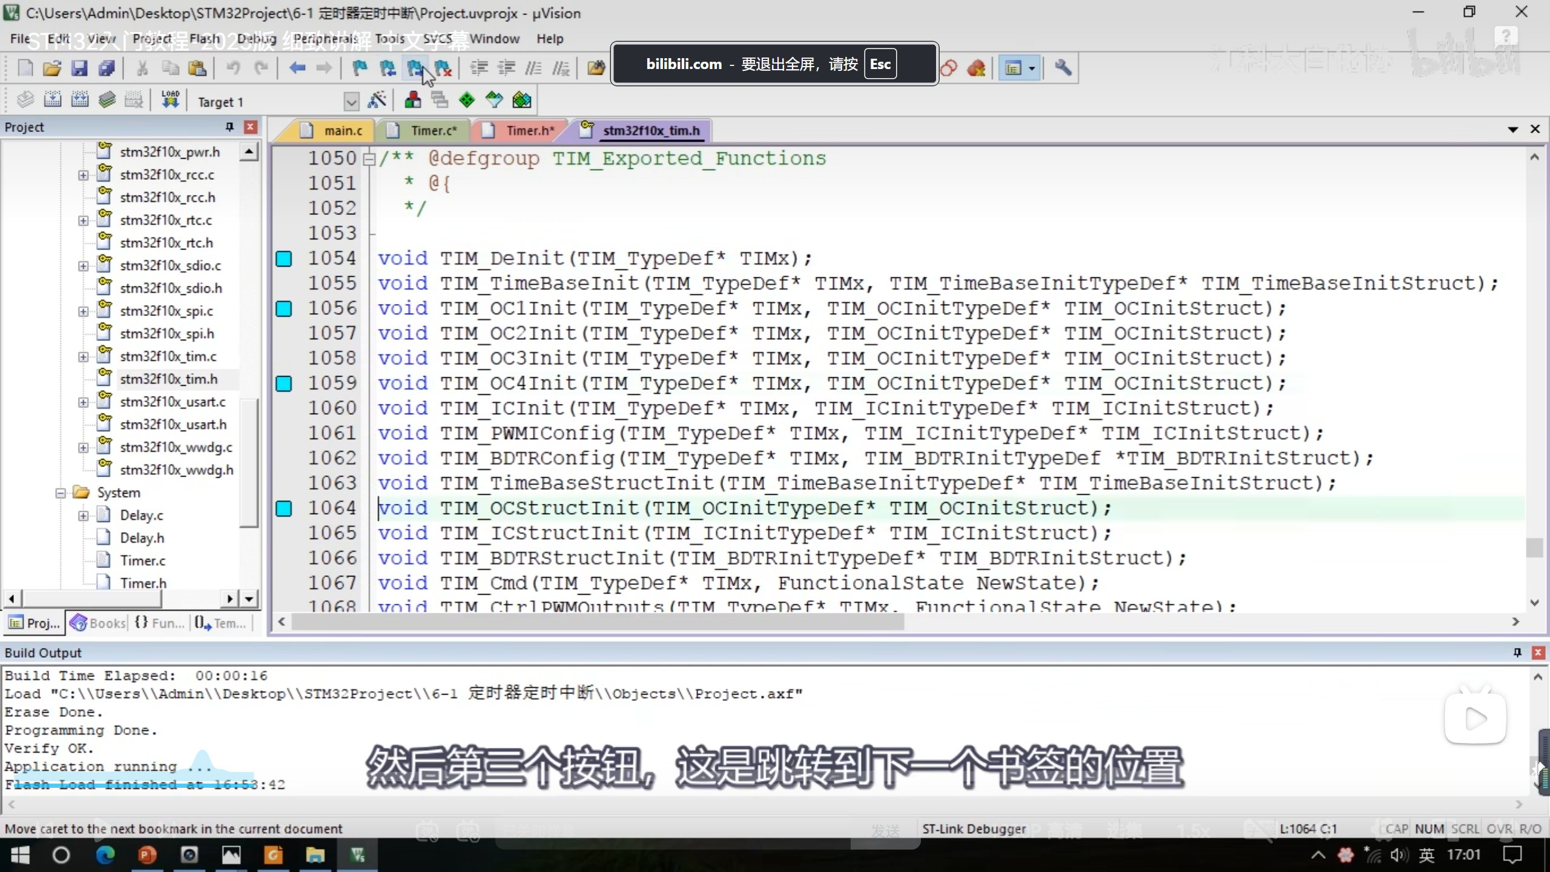Open Options for Target magic wand
This screenshot has width=1550, height=872.
click(x=377, y=100)
